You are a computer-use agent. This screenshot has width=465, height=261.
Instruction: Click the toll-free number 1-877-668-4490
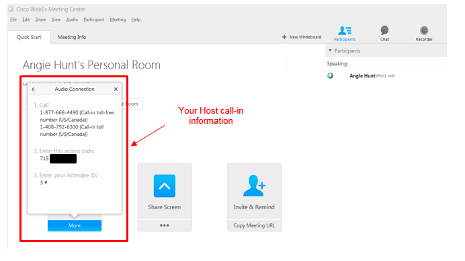tap(59, 112)
